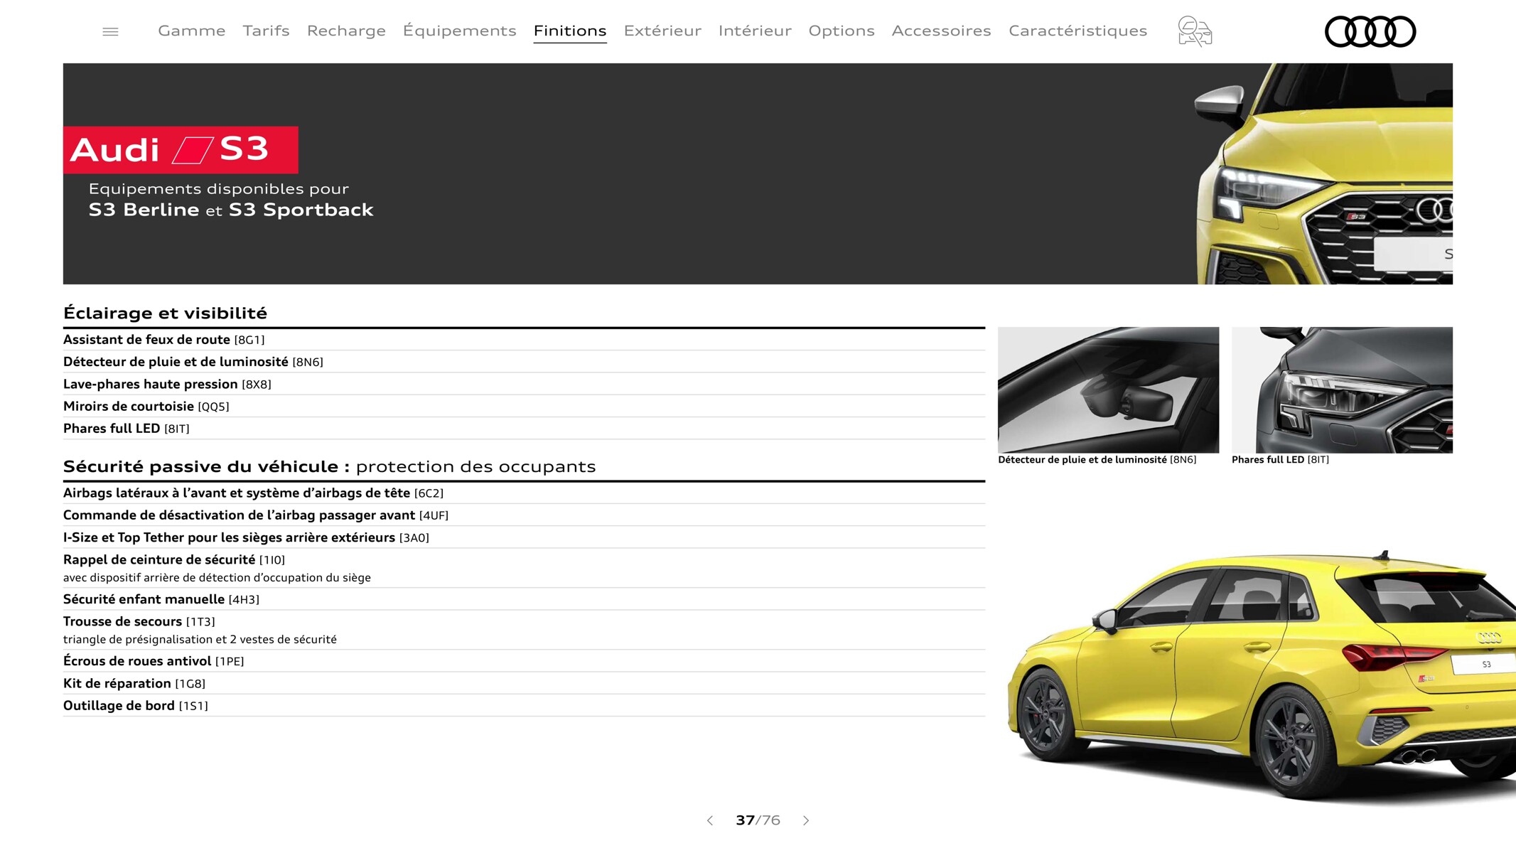Select the Finitions tab
The height and width of the screenshot is (853, 1516).
pyautogui.click(x=570, y=31)
